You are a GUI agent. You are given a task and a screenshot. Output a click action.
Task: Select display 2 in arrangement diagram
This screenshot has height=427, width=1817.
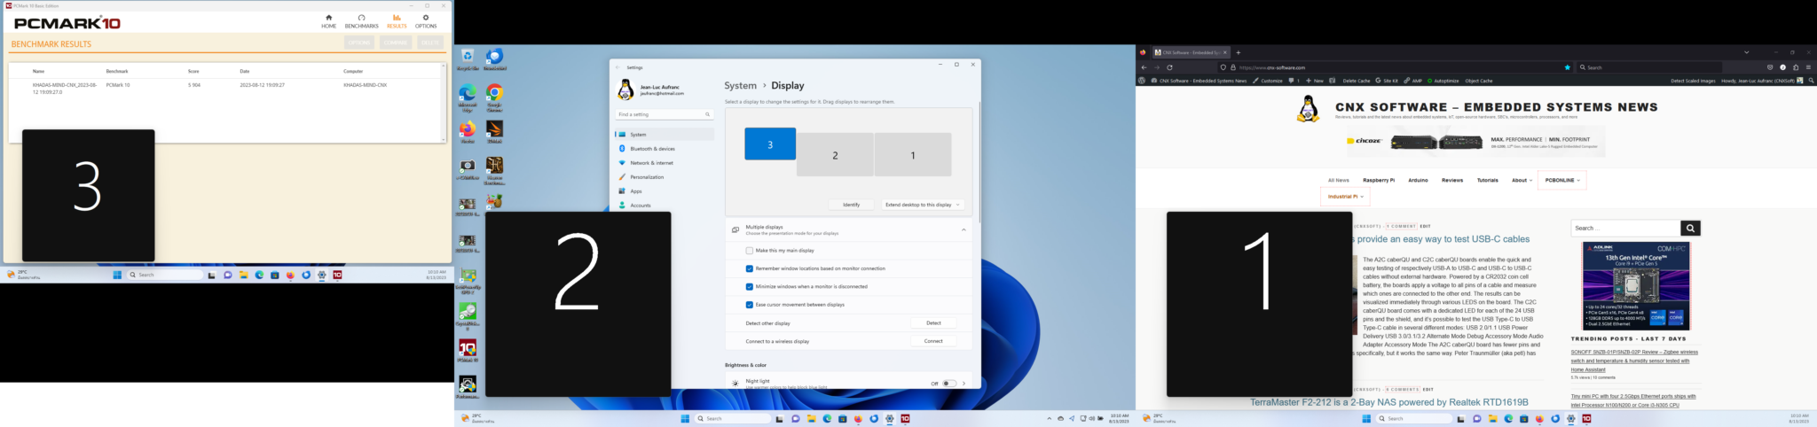pyautogui.click(x=835, y=155)
